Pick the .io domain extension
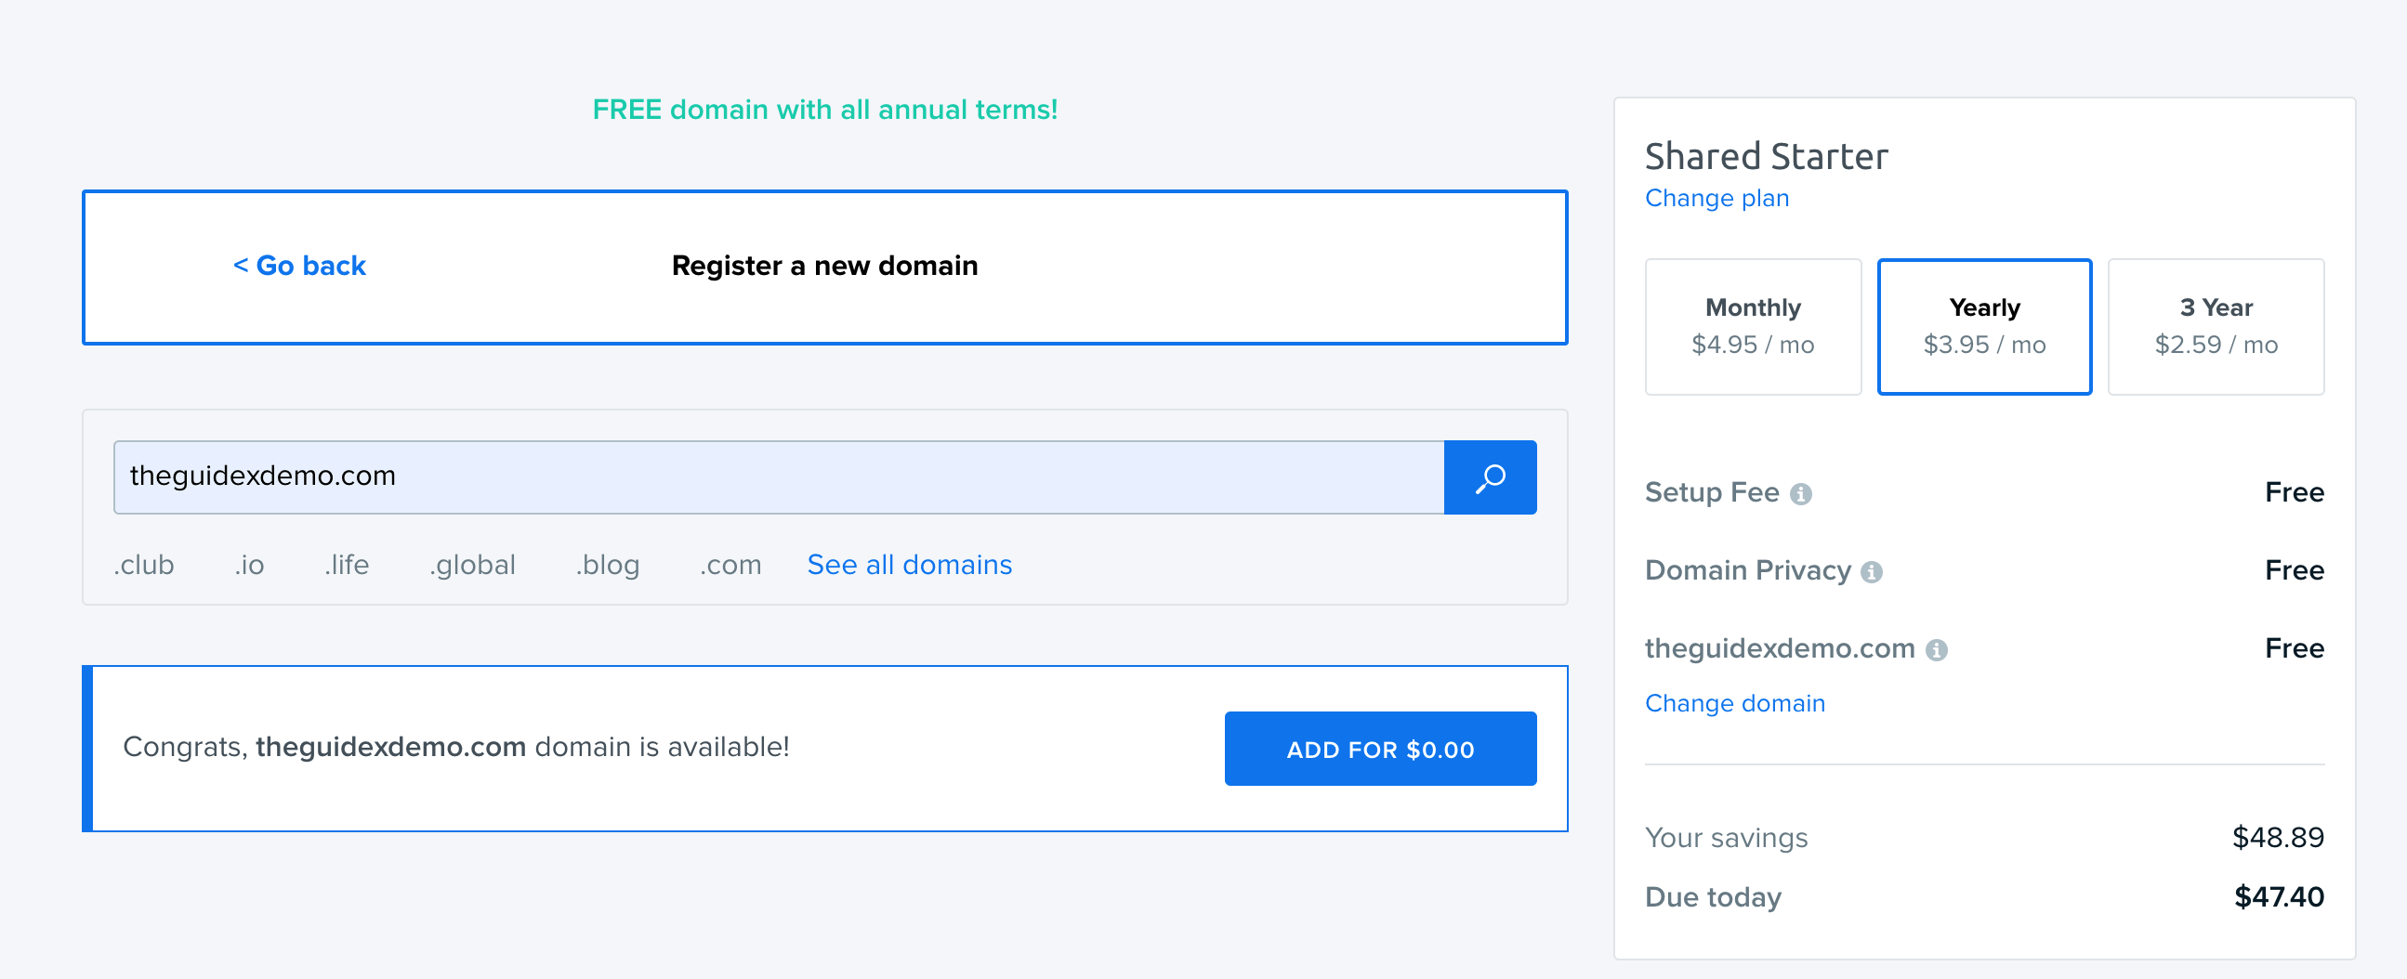This screenshot has height=979, width=2407. [x=248, y=564]
